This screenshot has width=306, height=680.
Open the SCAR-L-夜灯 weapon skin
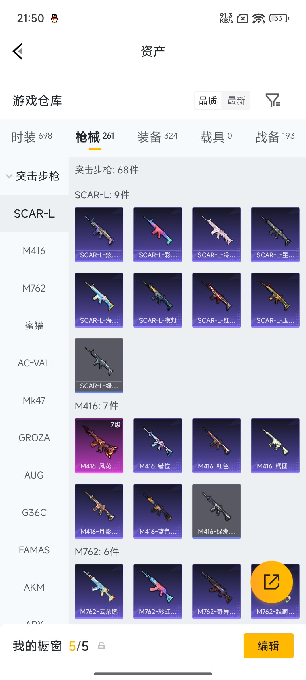tap(158, 300)
